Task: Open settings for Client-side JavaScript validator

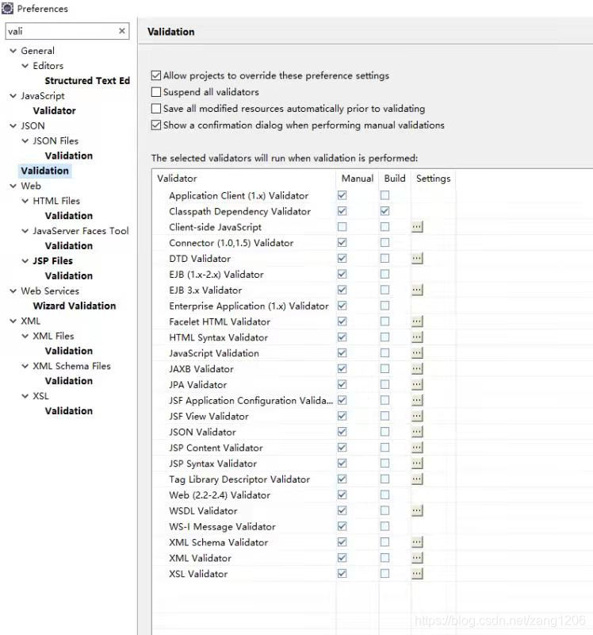Action: click(x=417, y=227)
